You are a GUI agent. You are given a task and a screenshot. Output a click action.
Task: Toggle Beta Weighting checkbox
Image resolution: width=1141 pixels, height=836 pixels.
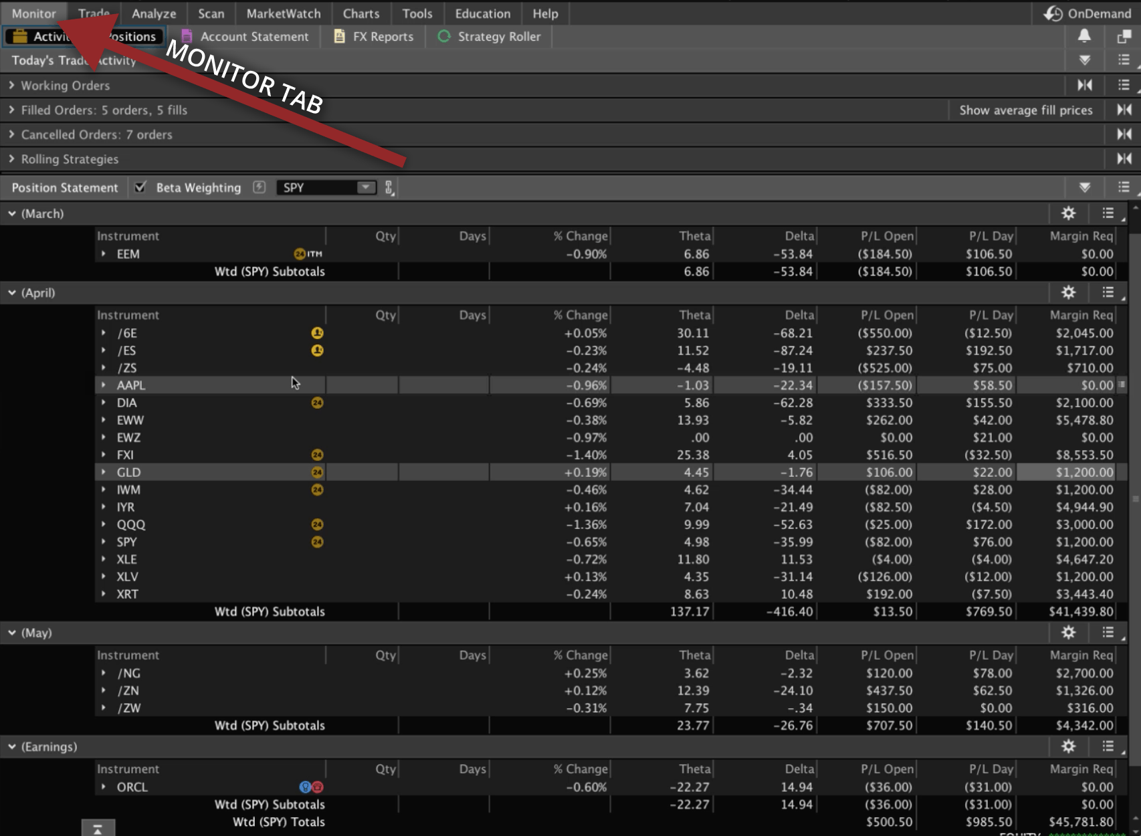140,187
